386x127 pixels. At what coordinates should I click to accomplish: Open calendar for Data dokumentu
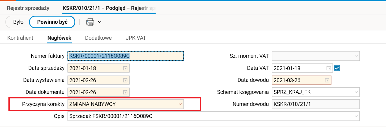point(125,92)
